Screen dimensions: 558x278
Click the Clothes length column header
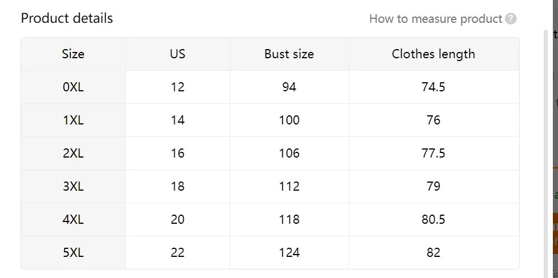[x=433, y=54]
